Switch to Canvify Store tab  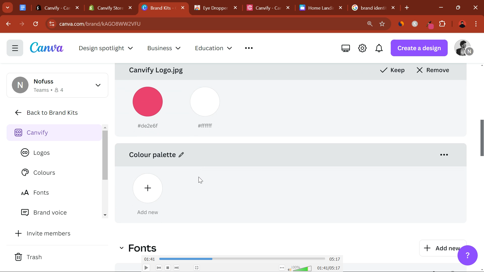(110, 8)
